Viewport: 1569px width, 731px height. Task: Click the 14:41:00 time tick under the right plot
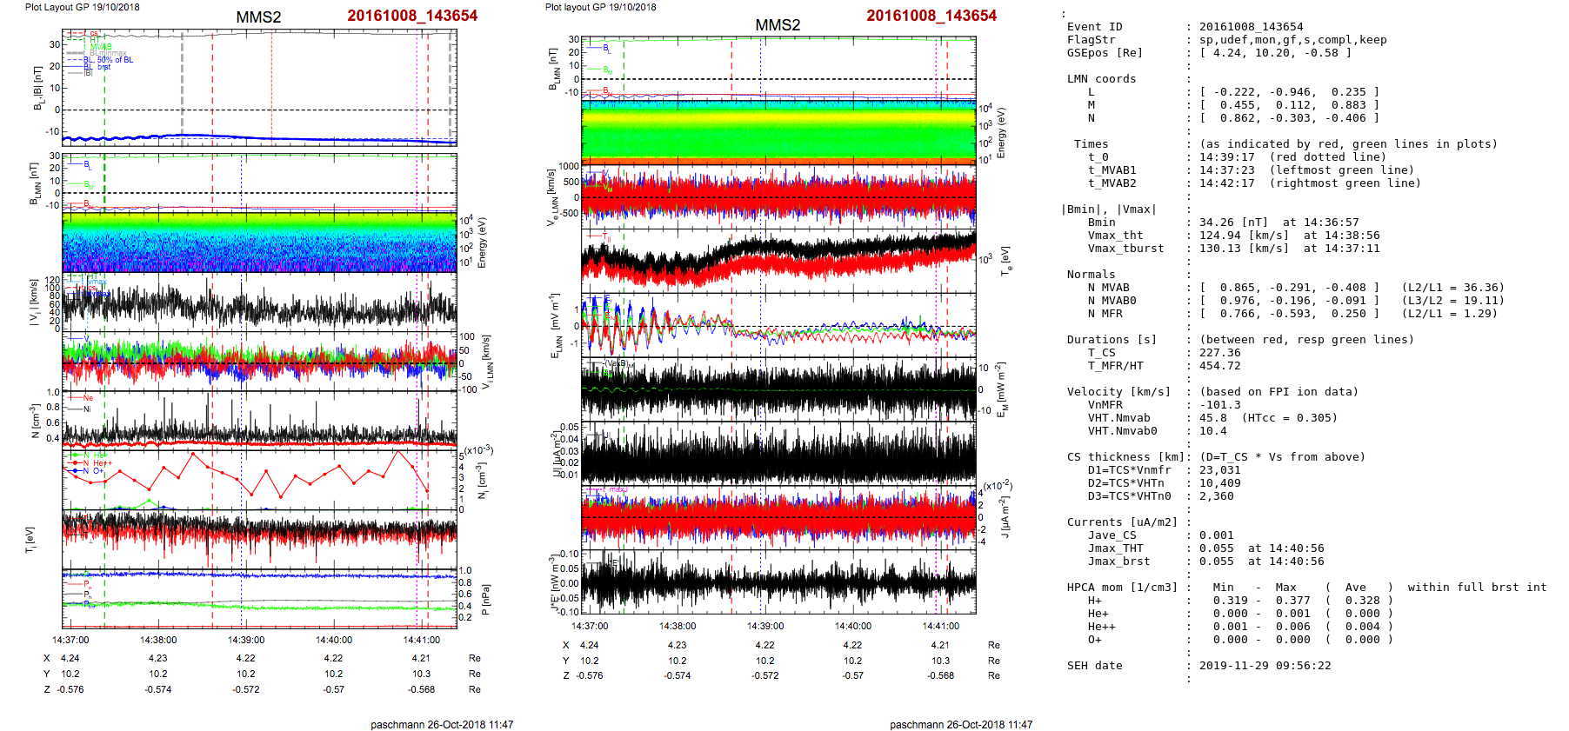[940, 626]
